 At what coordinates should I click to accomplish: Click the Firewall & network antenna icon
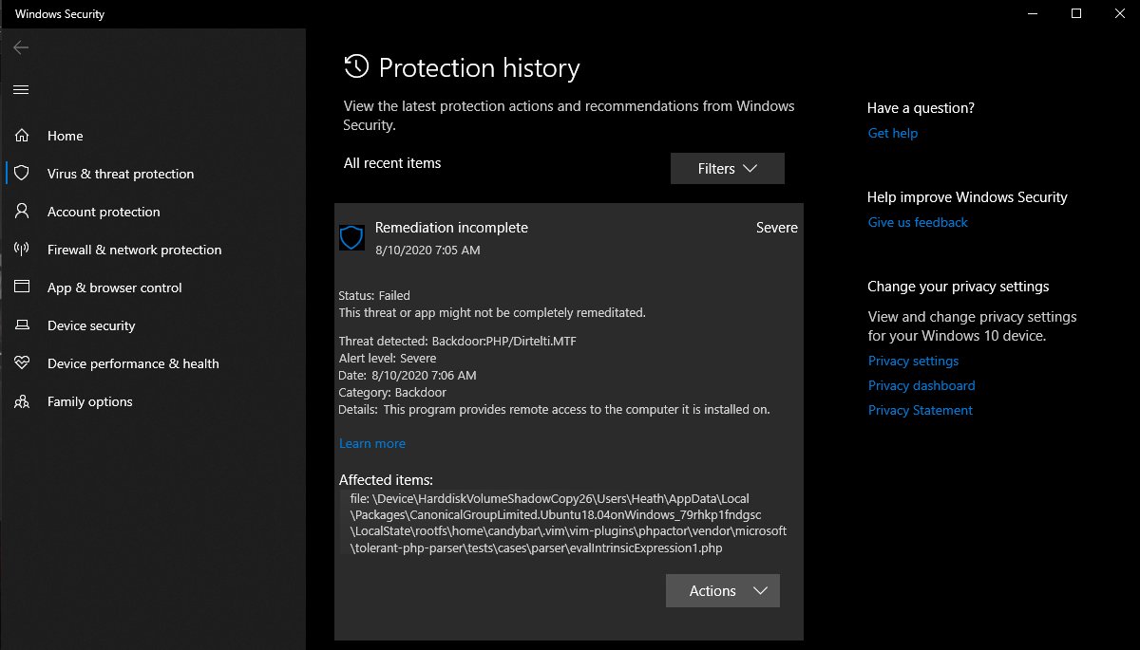[x=22, y=250]
